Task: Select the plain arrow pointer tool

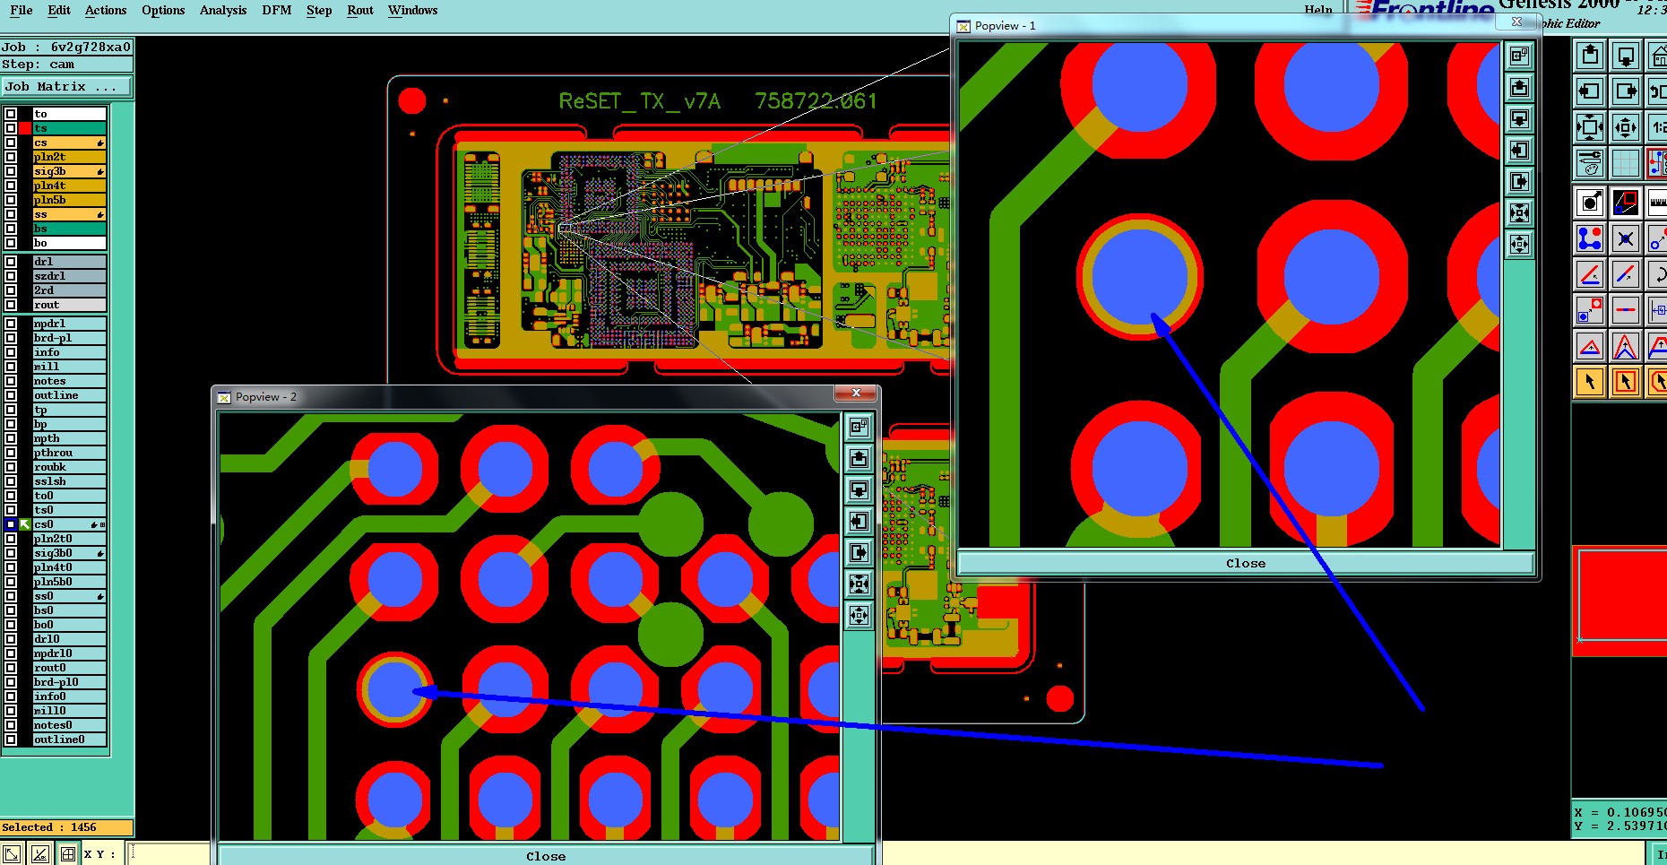Action: click(1590, 382)
